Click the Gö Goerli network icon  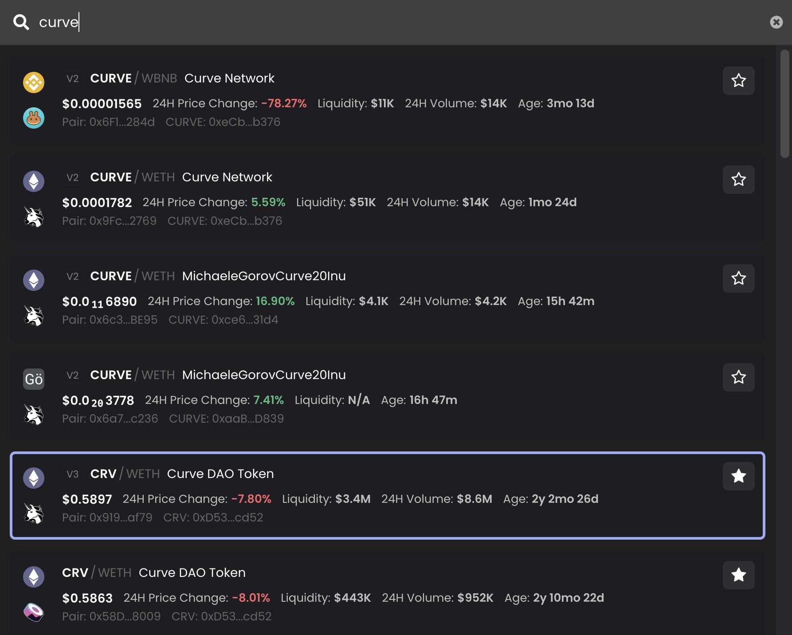(x=34, y=379)
